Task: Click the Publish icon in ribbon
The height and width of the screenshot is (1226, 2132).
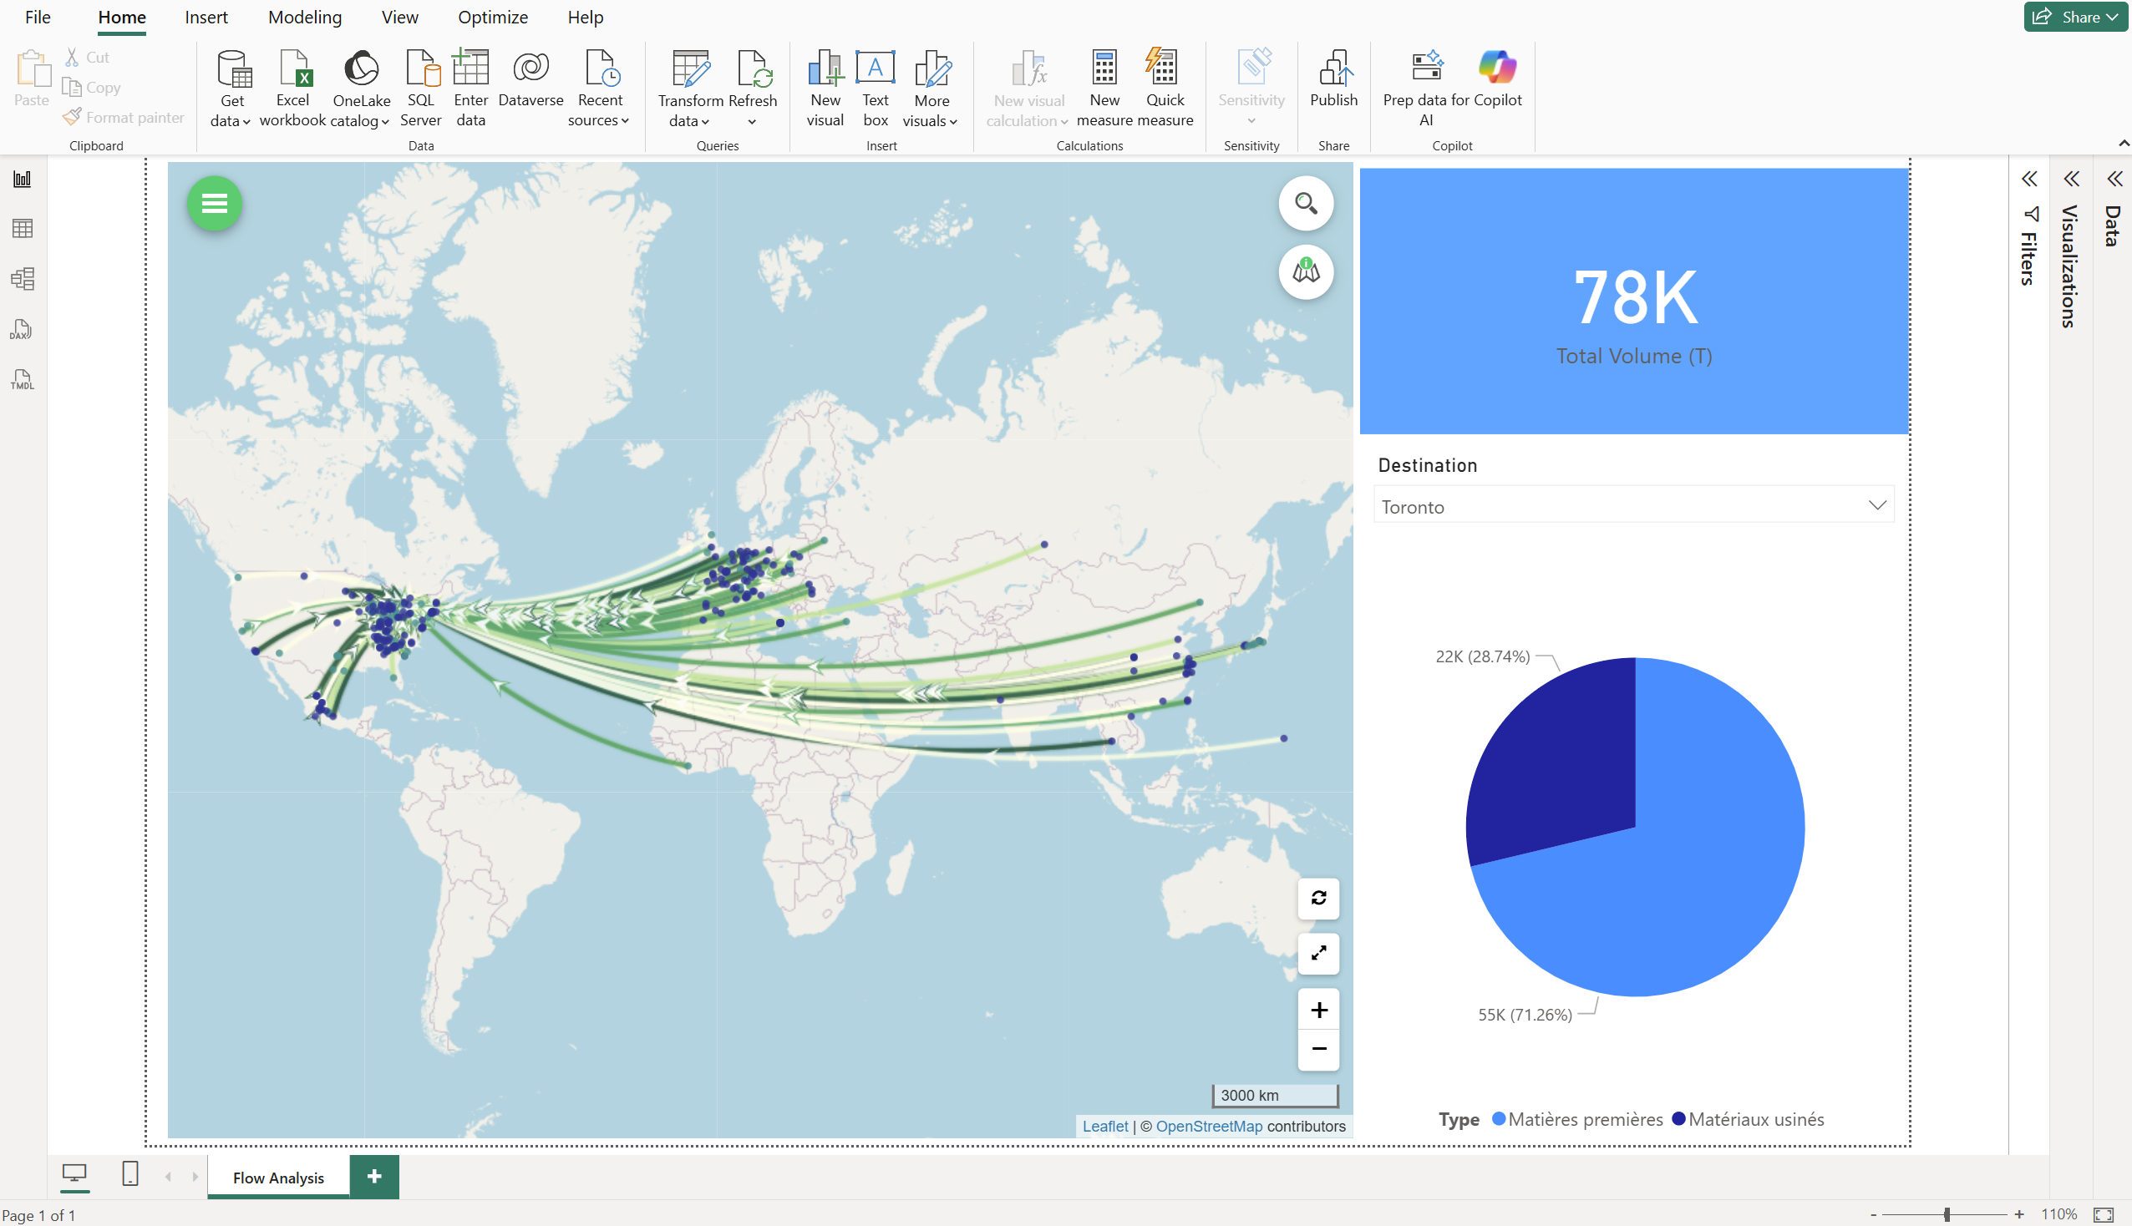Action: click(x=1333, y=78)
